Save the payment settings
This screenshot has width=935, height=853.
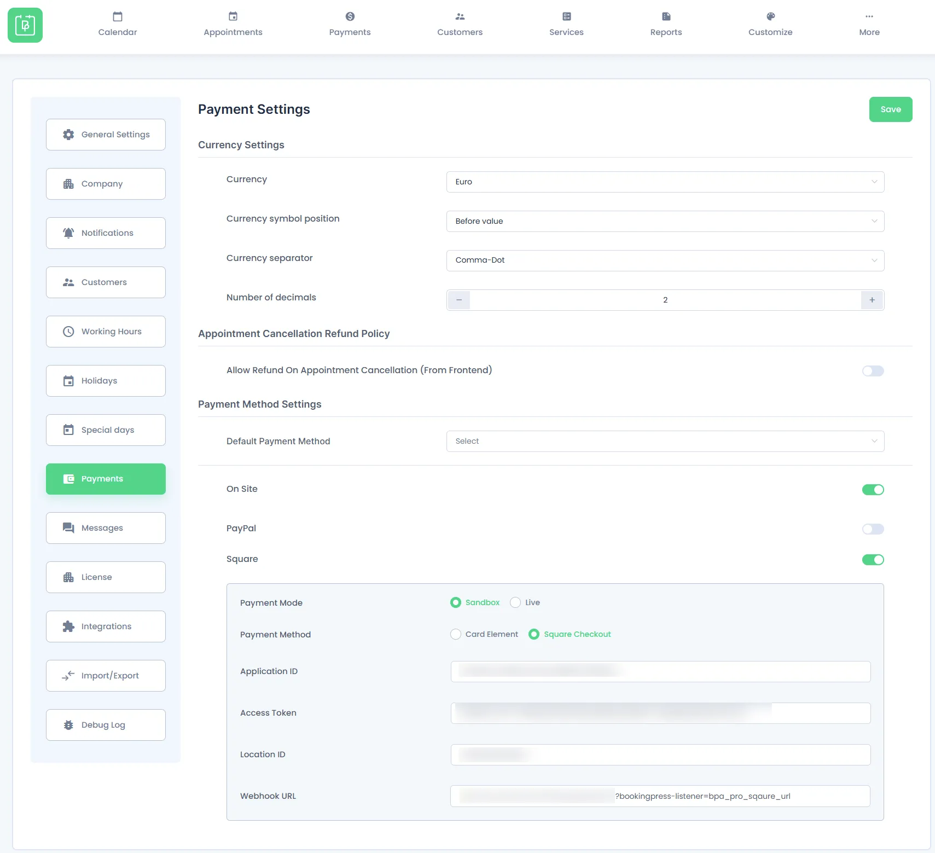click(x=891, y=109)
